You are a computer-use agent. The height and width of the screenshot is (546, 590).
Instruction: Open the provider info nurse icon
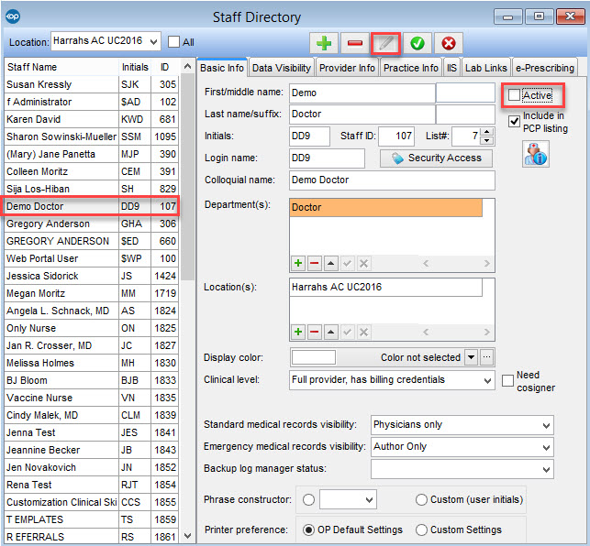[536, 154]
